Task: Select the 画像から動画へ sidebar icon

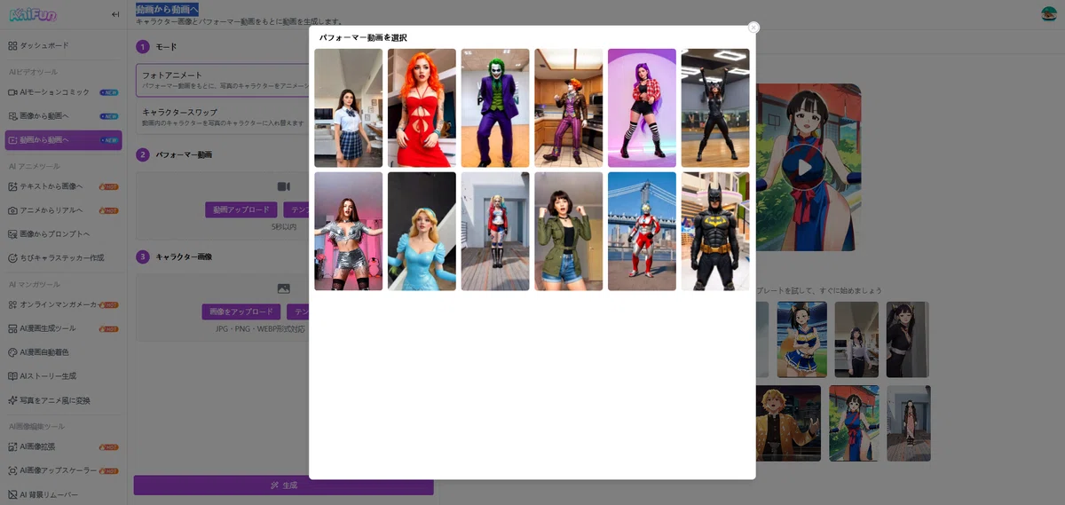Action: [x=12, y=115]
